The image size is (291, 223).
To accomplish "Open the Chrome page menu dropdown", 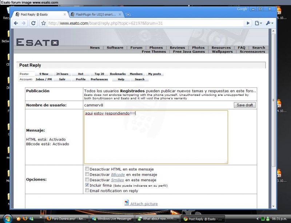I will (x=258, y=23).
